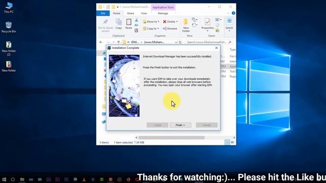
Task: Click the File Explorer help icon
Action: click(x=233, y=13)
